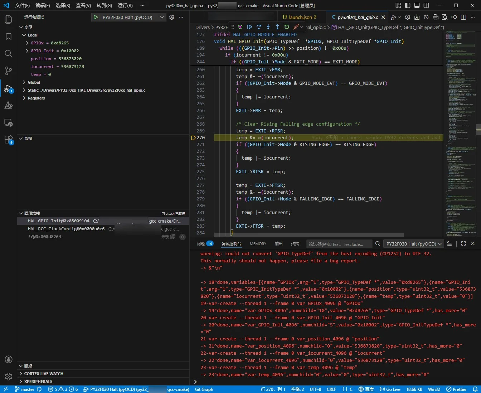Open the 编辑(E) menu

43,5
